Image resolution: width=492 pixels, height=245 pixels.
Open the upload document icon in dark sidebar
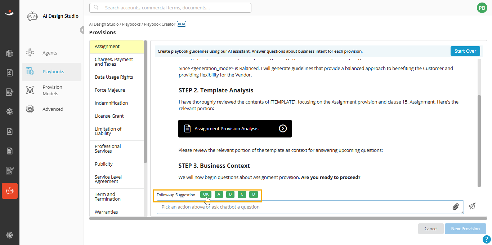(x=10, y=73)
